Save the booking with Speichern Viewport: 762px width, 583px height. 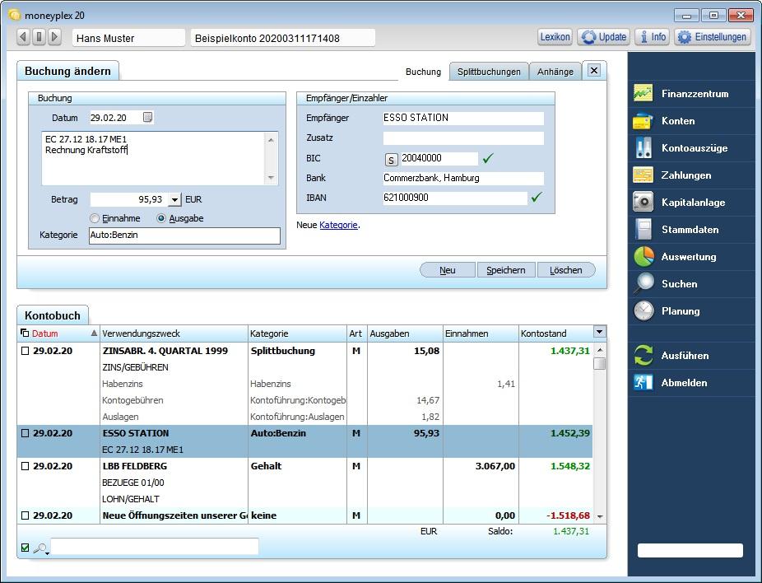click(508, 270)
